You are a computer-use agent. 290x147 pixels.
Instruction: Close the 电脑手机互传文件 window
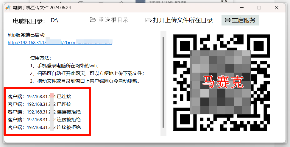277,8
